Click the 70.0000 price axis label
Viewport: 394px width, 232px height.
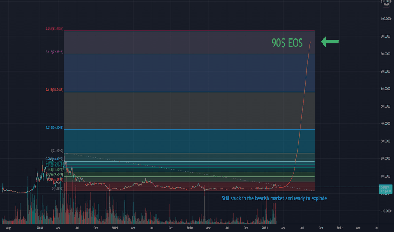[x=386, y=71]
